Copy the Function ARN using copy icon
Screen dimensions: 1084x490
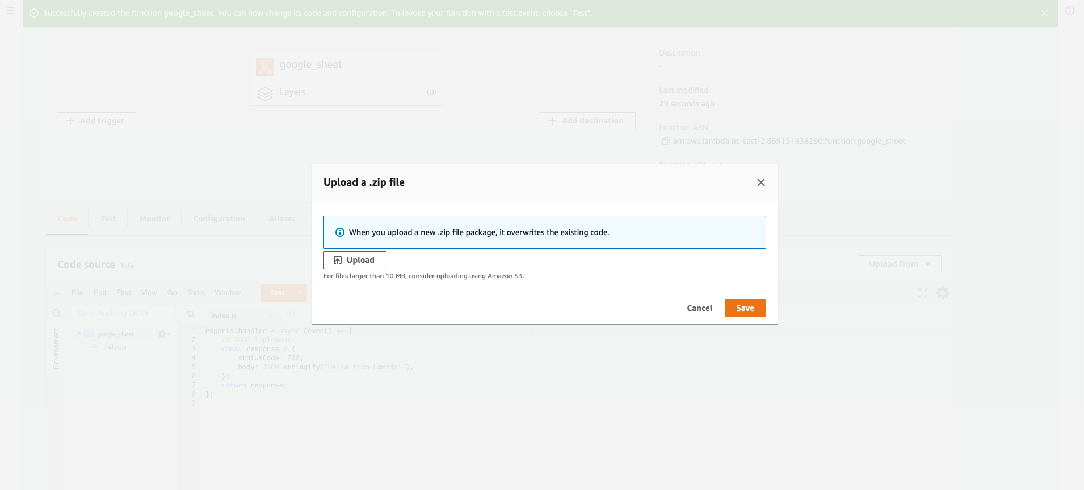click(x=665, y=141)
